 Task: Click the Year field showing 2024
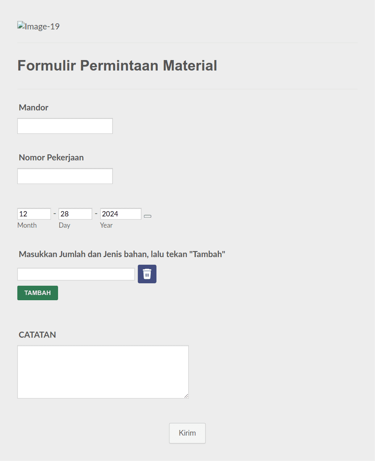coord(121,214)
